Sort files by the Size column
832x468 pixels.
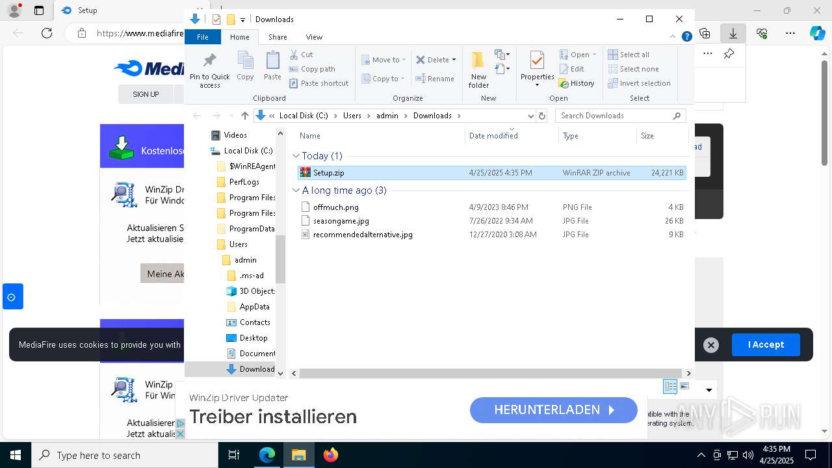[x=662, y=136]
